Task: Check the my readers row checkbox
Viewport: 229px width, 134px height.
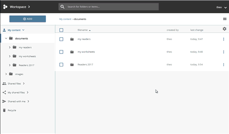Action: pos(61,39)
